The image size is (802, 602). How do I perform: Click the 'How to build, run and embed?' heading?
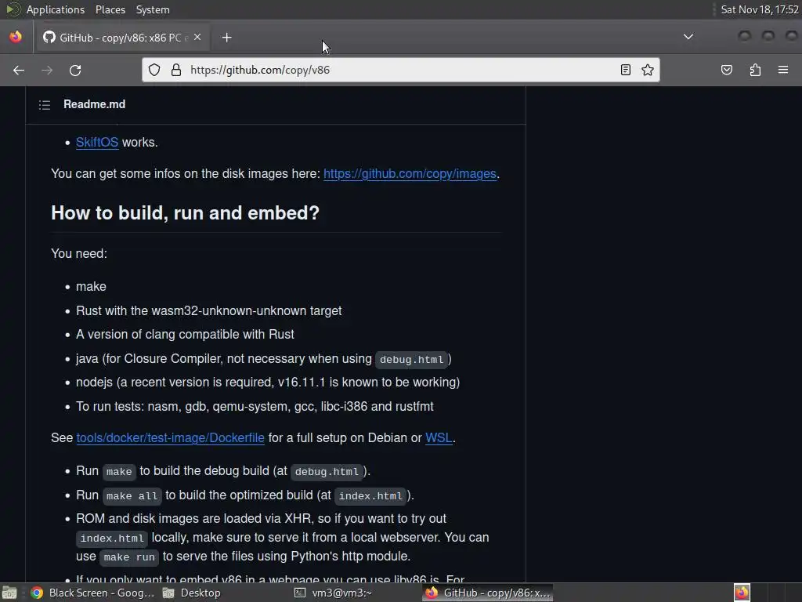click(x=185, y=212)
